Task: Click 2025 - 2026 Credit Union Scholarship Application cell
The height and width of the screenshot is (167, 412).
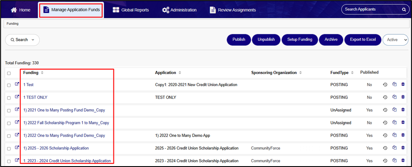Action: [x=197, y=148]
